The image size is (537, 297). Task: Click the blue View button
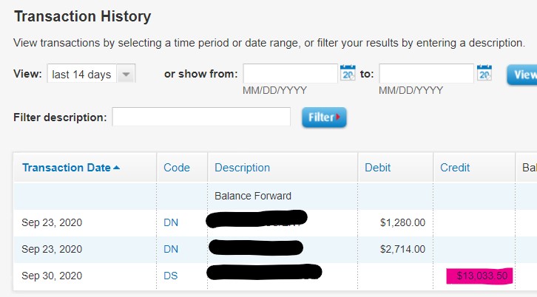tap(522, 75)
